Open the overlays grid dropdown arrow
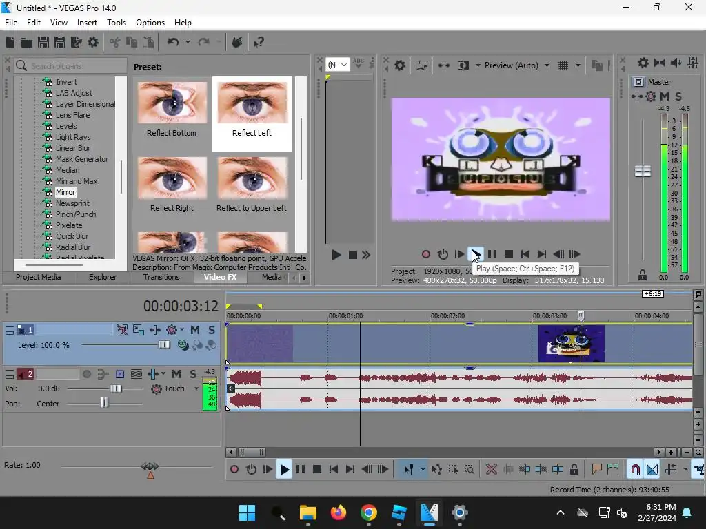The width and height of the screenshot is (706, 529). click(x=578, y=65)
